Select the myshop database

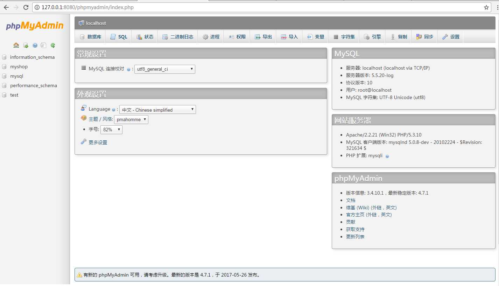coord(19,67)
